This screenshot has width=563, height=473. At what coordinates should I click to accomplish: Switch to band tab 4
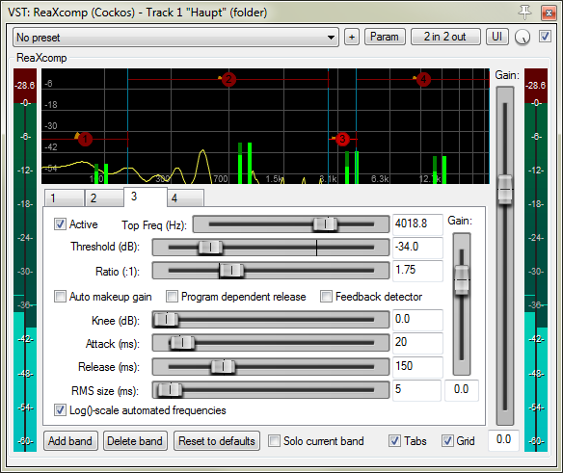tap(185, 197)
